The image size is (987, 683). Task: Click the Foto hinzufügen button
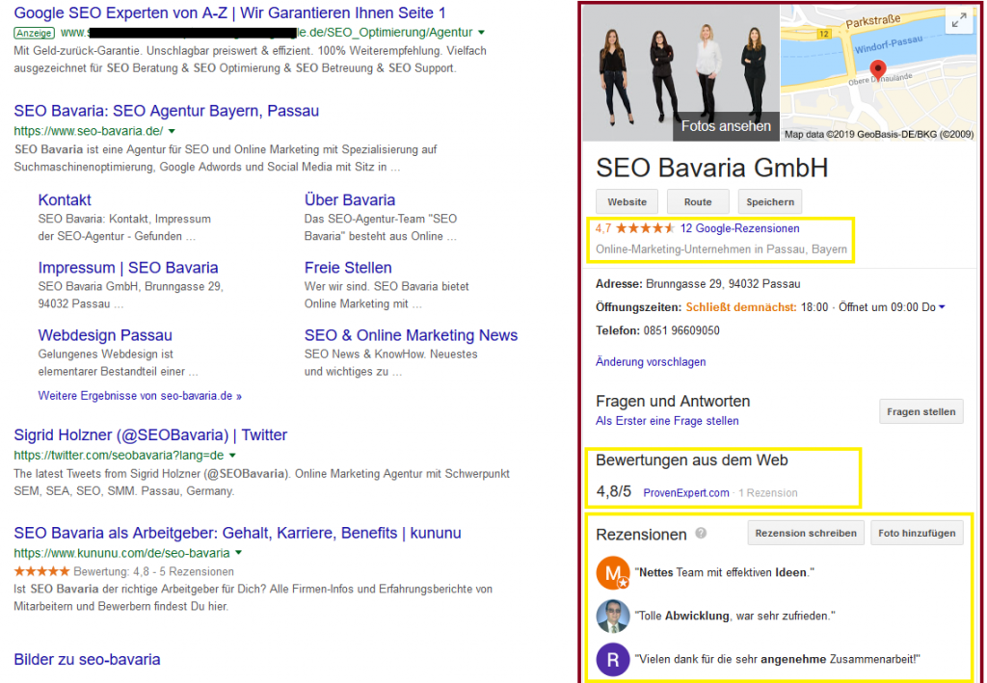point(917,533)
